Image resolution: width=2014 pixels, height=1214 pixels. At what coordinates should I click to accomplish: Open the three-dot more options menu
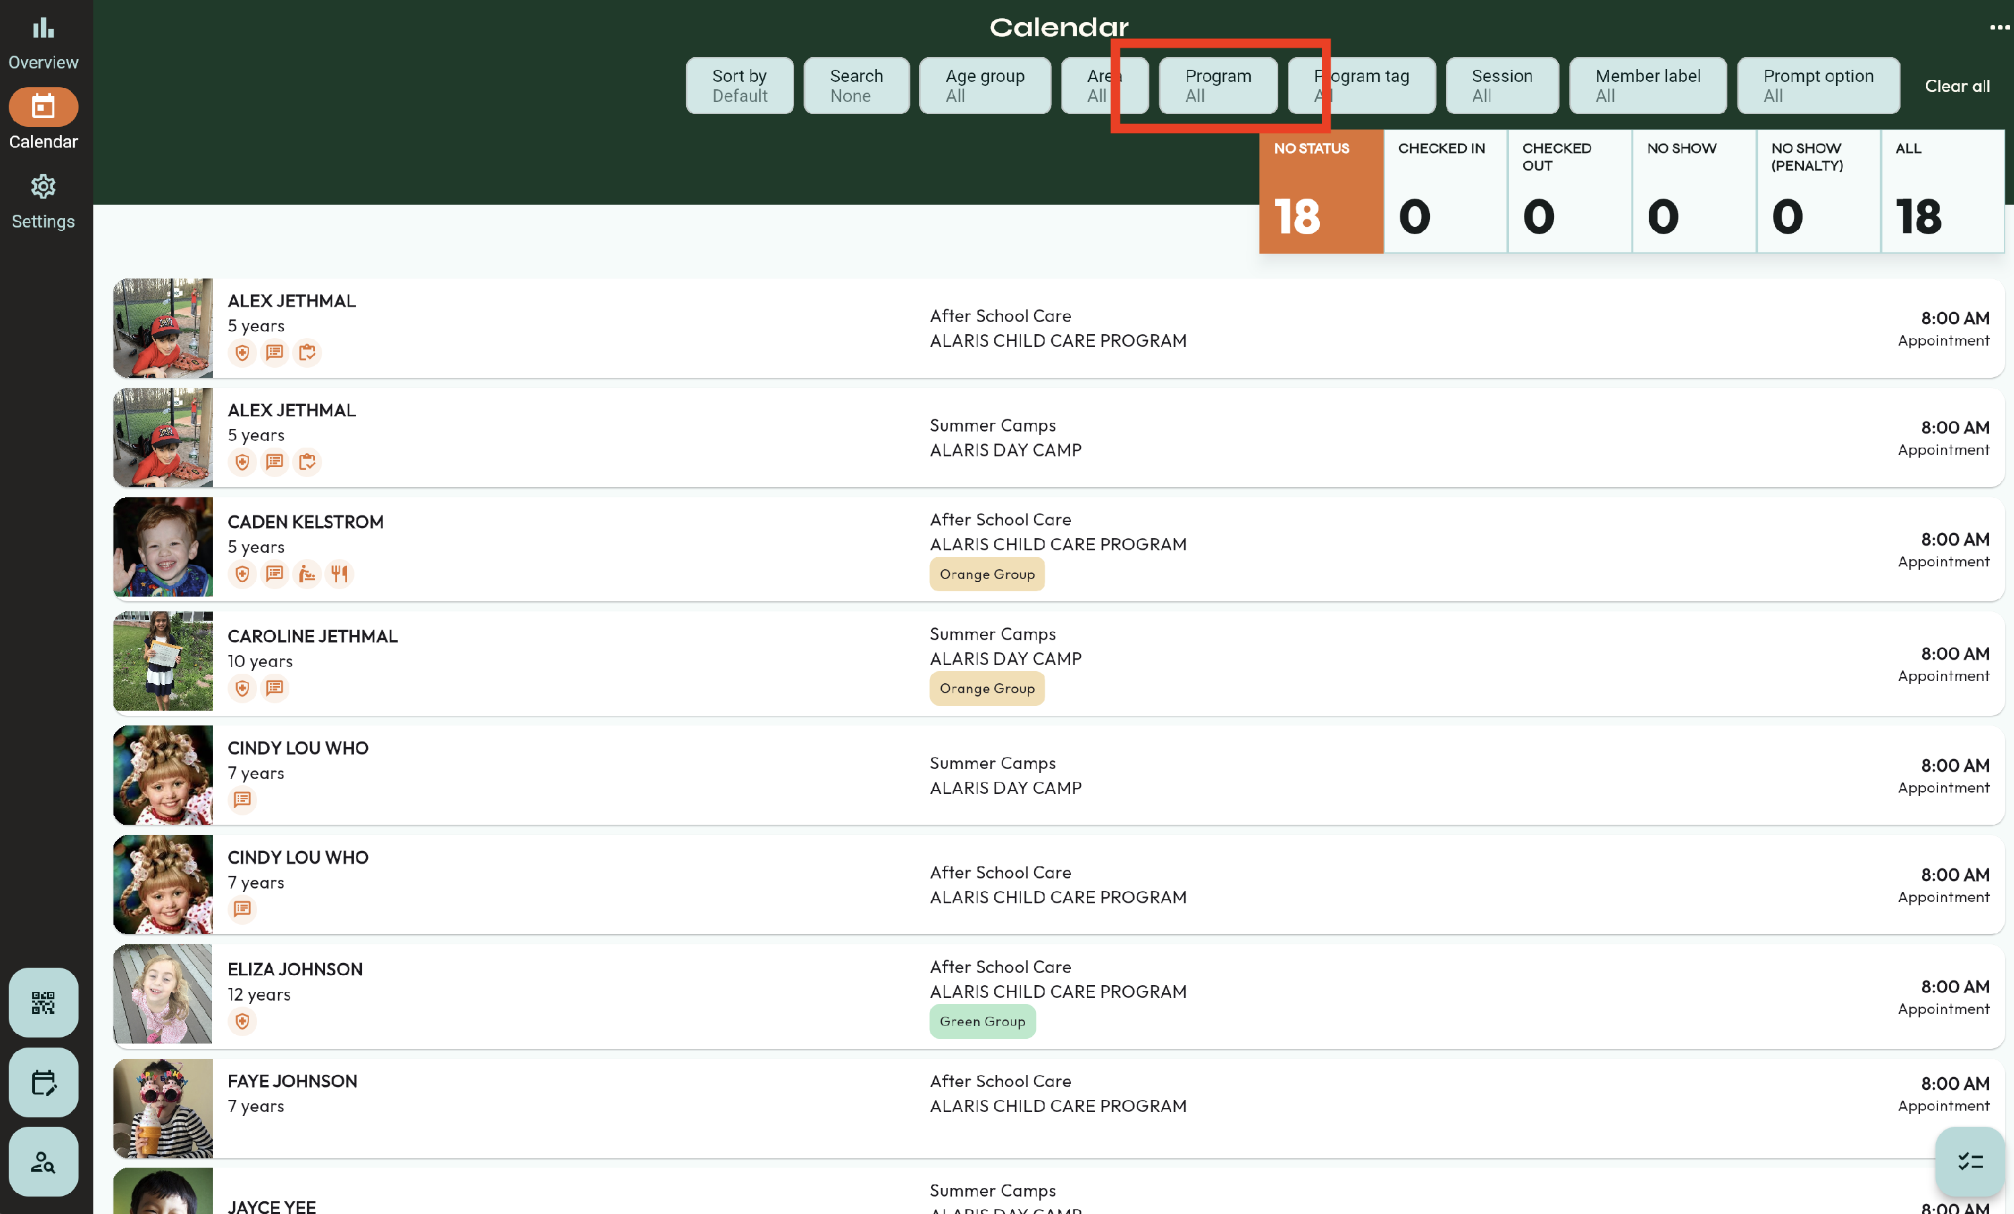click(x=1999, y=27)
